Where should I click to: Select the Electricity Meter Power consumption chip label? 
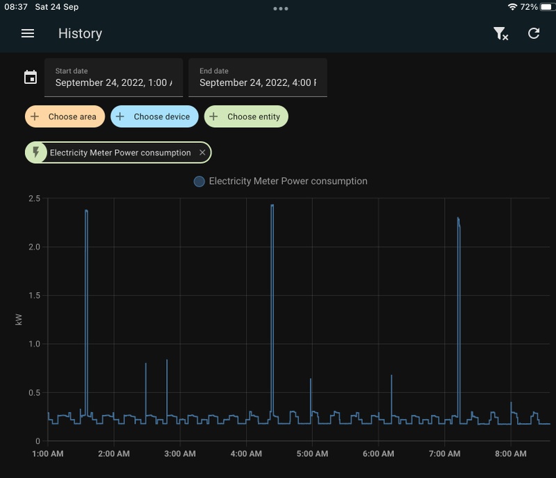(x=120, y=153)
